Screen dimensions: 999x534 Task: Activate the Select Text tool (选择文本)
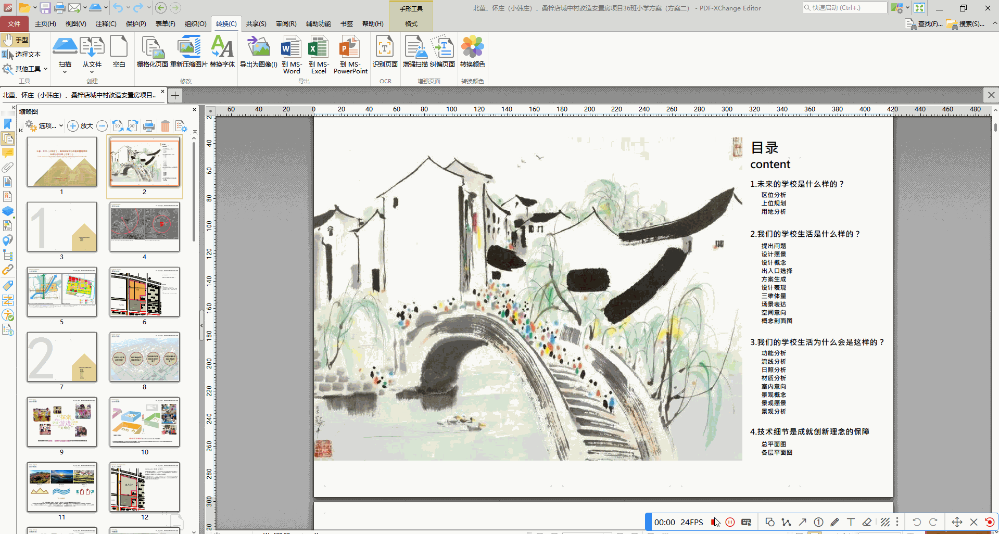click(x=21, y=54)
